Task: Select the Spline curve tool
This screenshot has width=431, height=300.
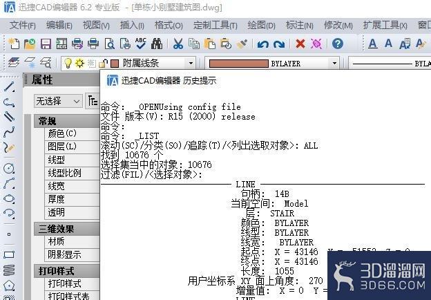Action: click(9, 132)
